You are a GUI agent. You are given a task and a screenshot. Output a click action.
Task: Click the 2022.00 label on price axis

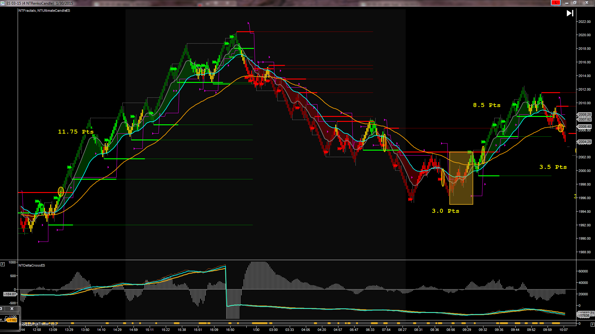pyautogui.click(x=584, y=22)
